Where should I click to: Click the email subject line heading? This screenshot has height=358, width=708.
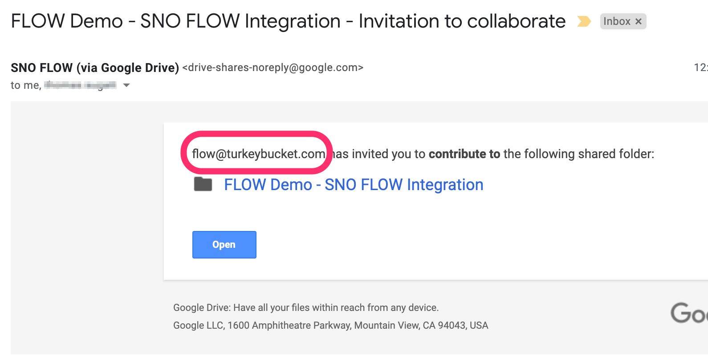click(x=288, y=21)
